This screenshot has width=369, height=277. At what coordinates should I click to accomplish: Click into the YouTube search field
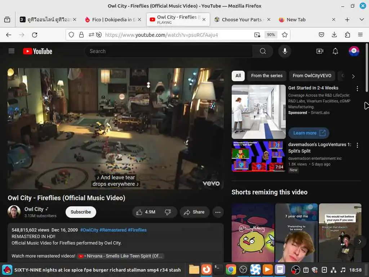169,51
